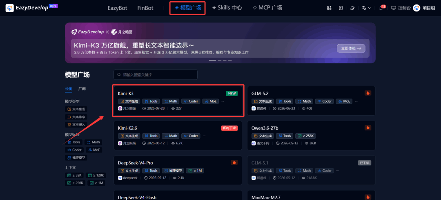This screenshot has width=441, height=200.
Task: Toggle the ≥ 1M context filter in sidebar
Action: coord(96,183)
